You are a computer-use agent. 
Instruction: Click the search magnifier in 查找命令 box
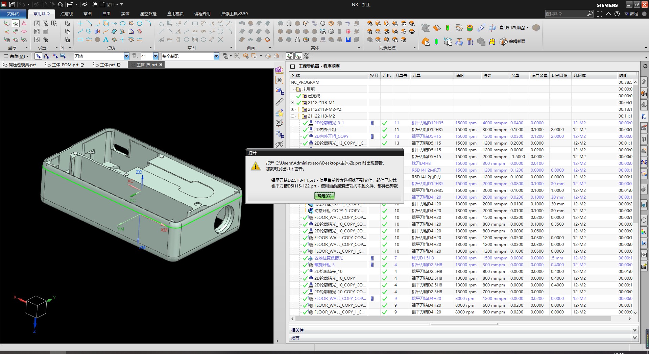tap(590, 14)
